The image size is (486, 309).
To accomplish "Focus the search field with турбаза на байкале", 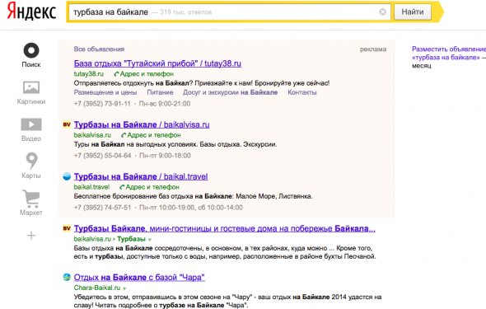I will point(229,12).
